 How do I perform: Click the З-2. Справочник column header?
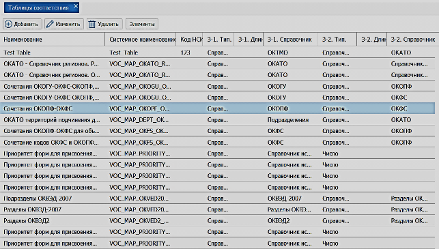[x=412, y=40]
